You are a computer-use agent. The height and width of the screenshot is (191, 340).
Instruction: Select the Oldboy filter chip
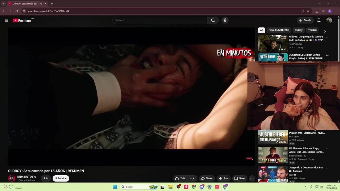coord(299,30)
